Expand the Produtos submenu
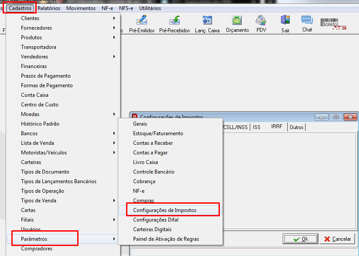The width and height of the screenshot is (359, 256). 63,38
